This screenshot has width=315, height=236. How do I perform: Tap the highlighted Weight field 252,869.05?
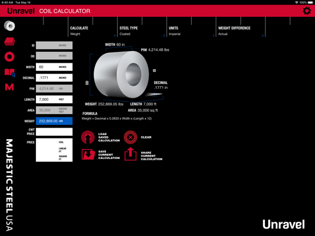coord(54,121)
